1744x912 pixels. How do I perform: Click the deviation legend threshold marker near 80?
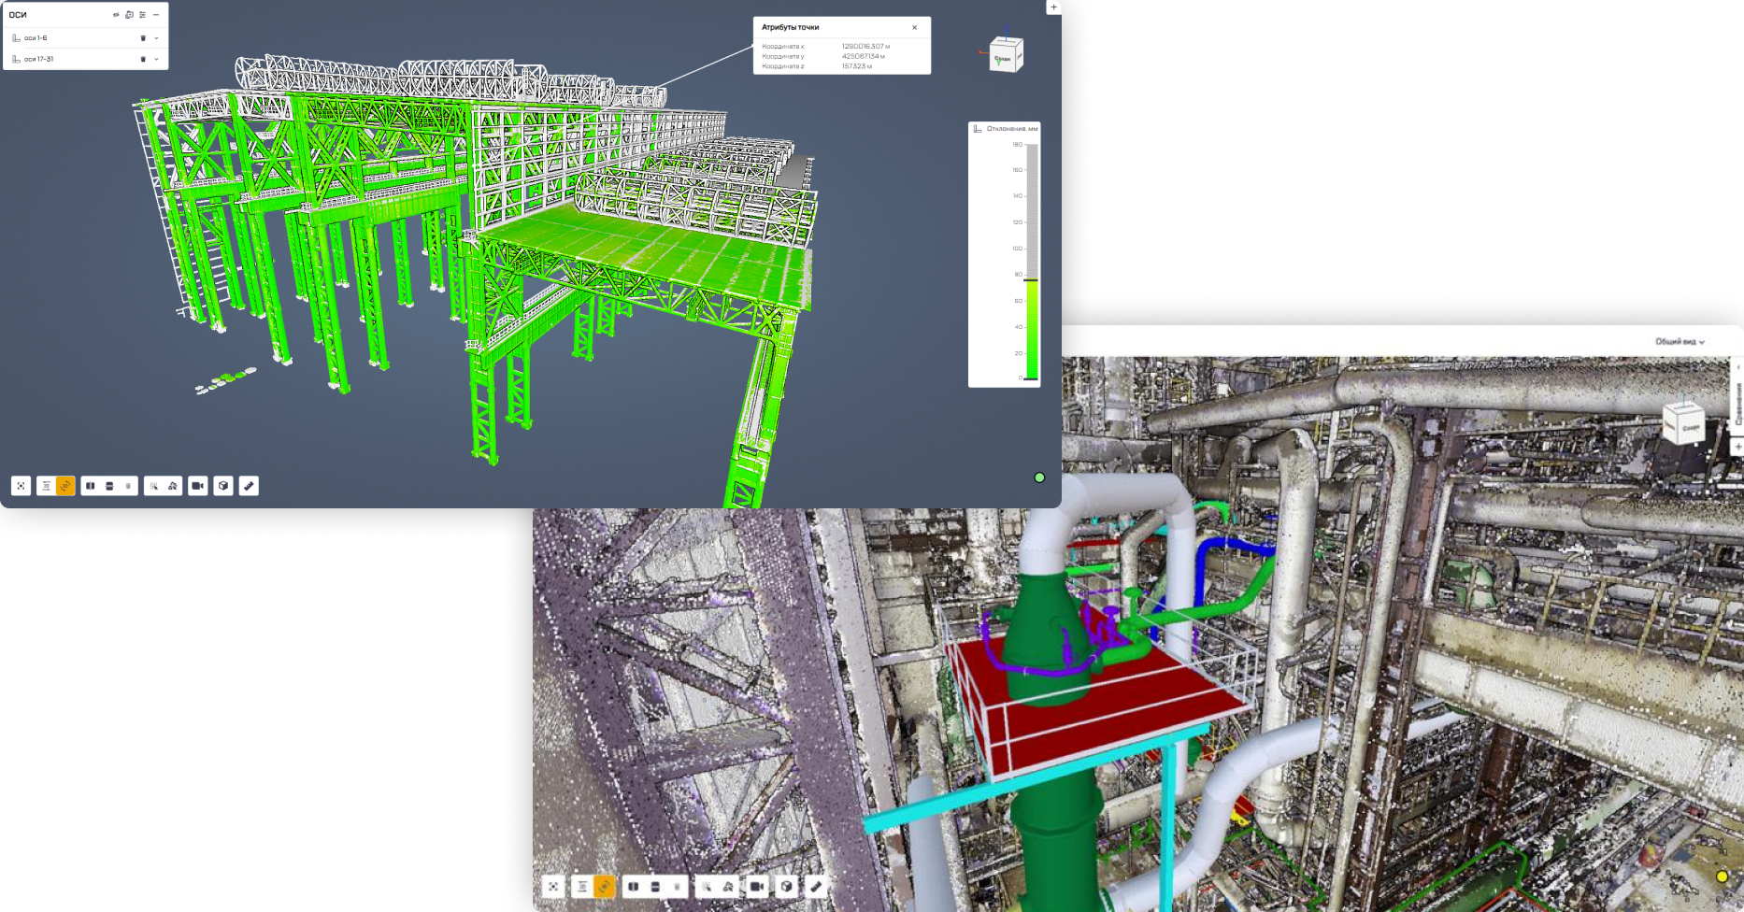tap(1031, 279)
